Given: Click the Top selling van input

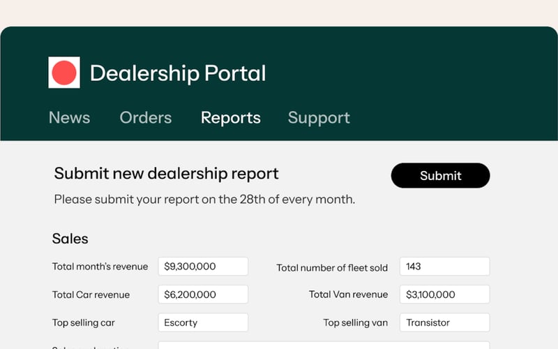Looking at the screenshot, I should click(x=444, y=322).
